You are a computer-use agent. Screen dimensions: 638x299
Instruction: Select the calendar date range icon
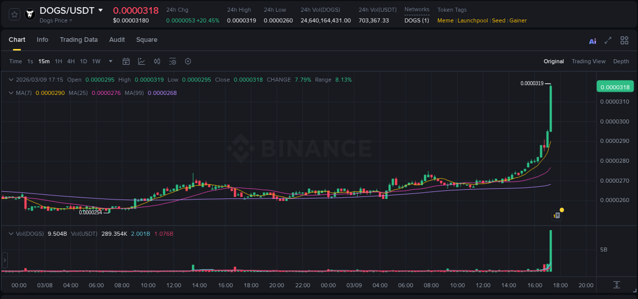[x=126, y=61]
